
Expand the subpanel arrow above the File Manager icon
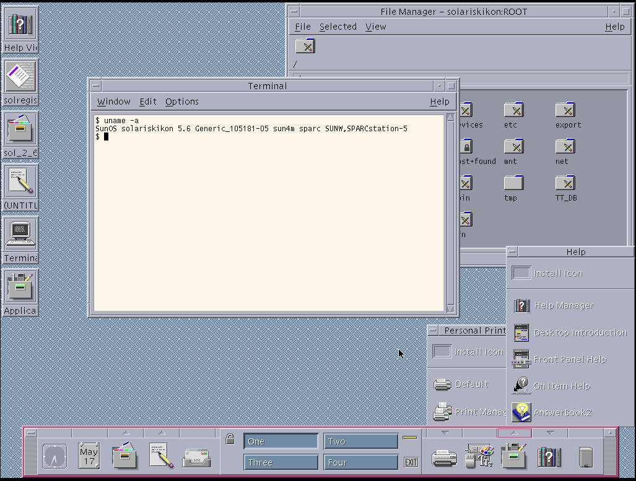[126, 433]
